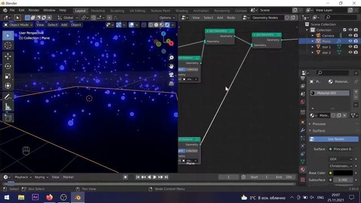Select the Measure tool
Screen dimensions: 361x203
[x=8, y=107]
